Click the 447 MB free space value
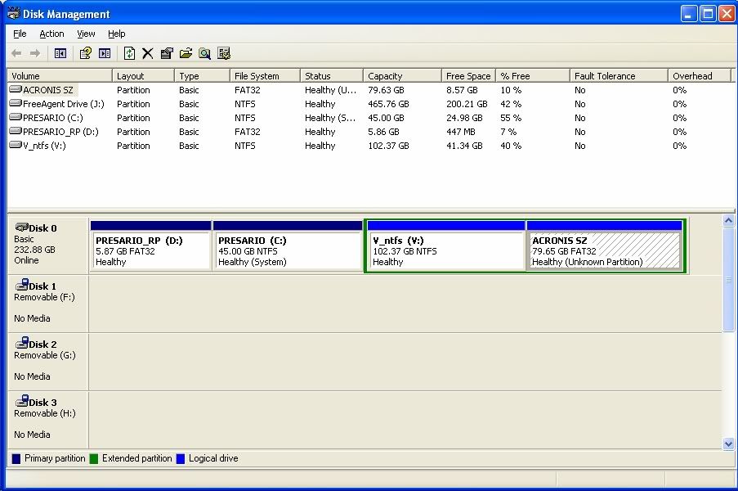 [461, 132]
